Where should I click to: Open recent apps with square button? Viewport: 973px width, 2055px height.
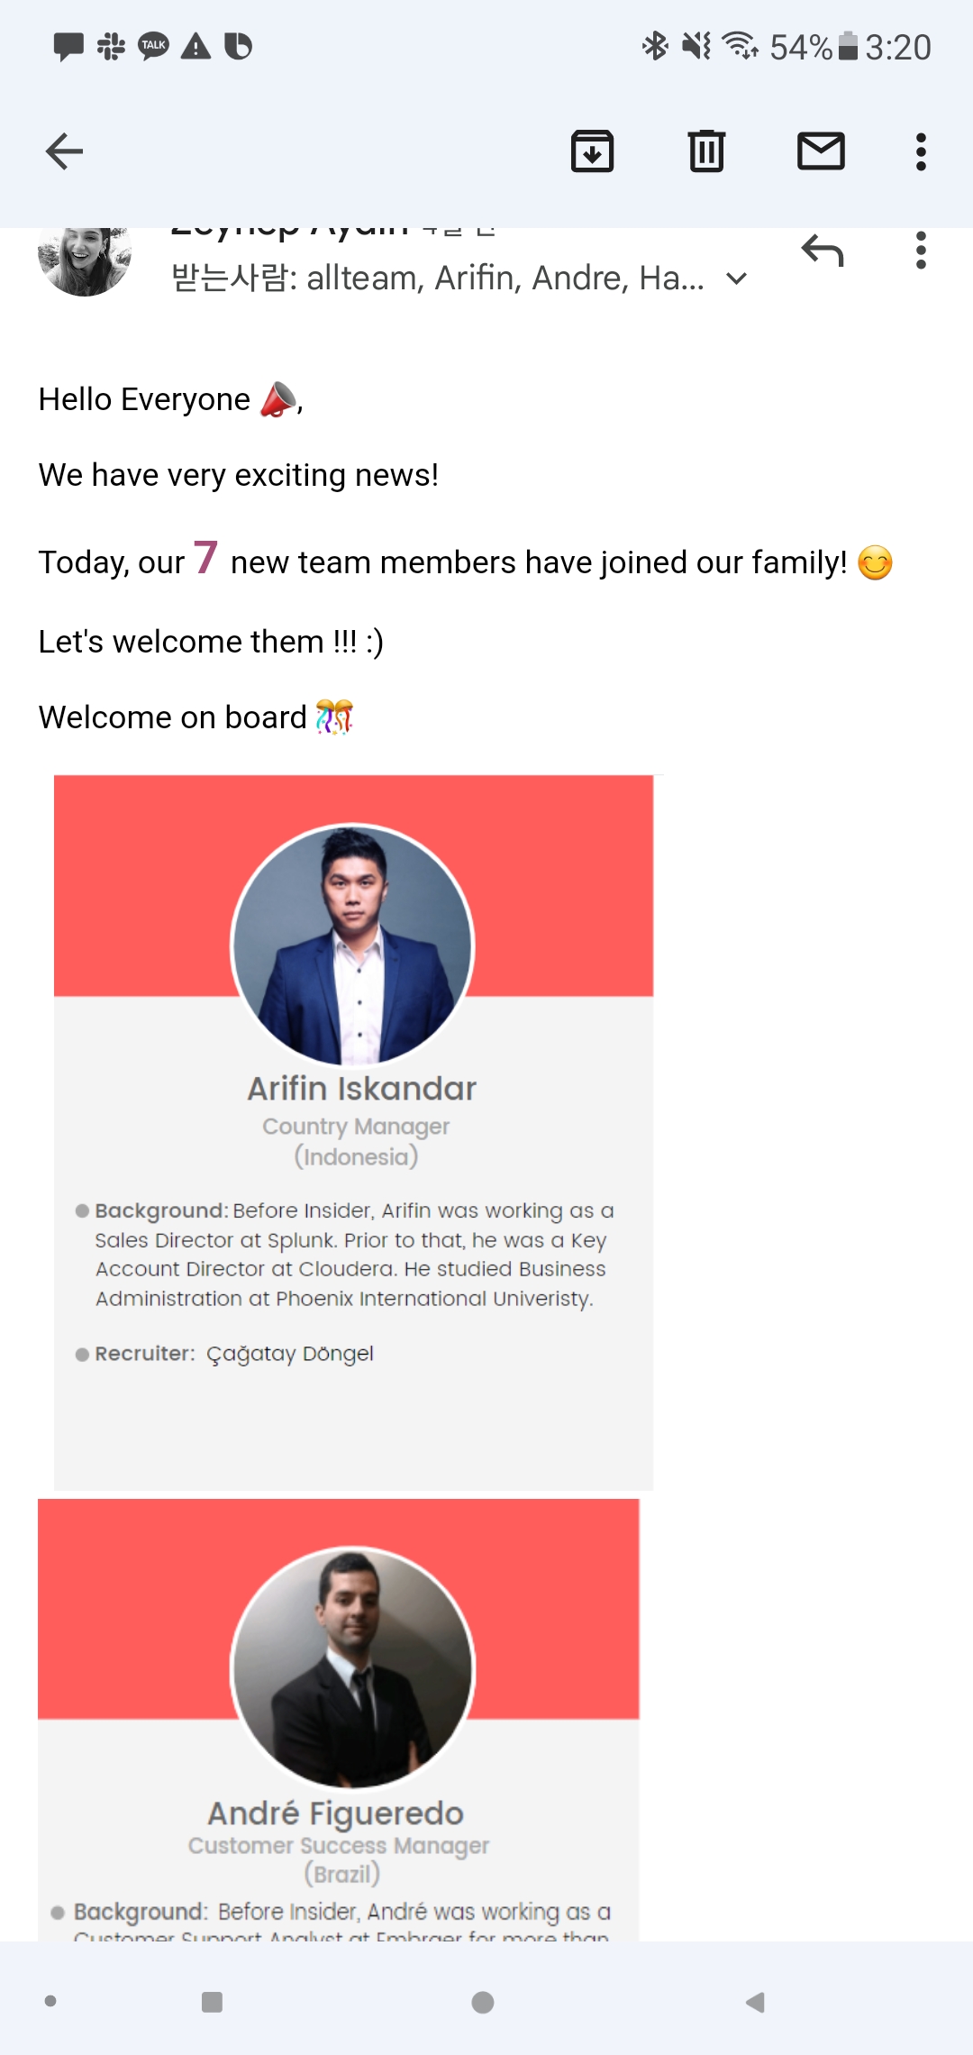point(213,2002)
